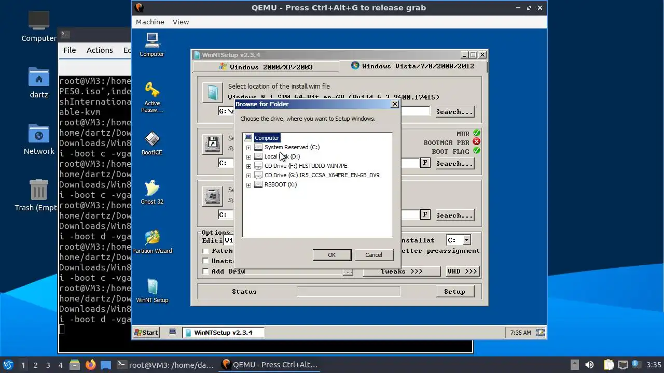Open the Computer icon on QEMU desktop
The image size is (664, 373).
[152, 44]
